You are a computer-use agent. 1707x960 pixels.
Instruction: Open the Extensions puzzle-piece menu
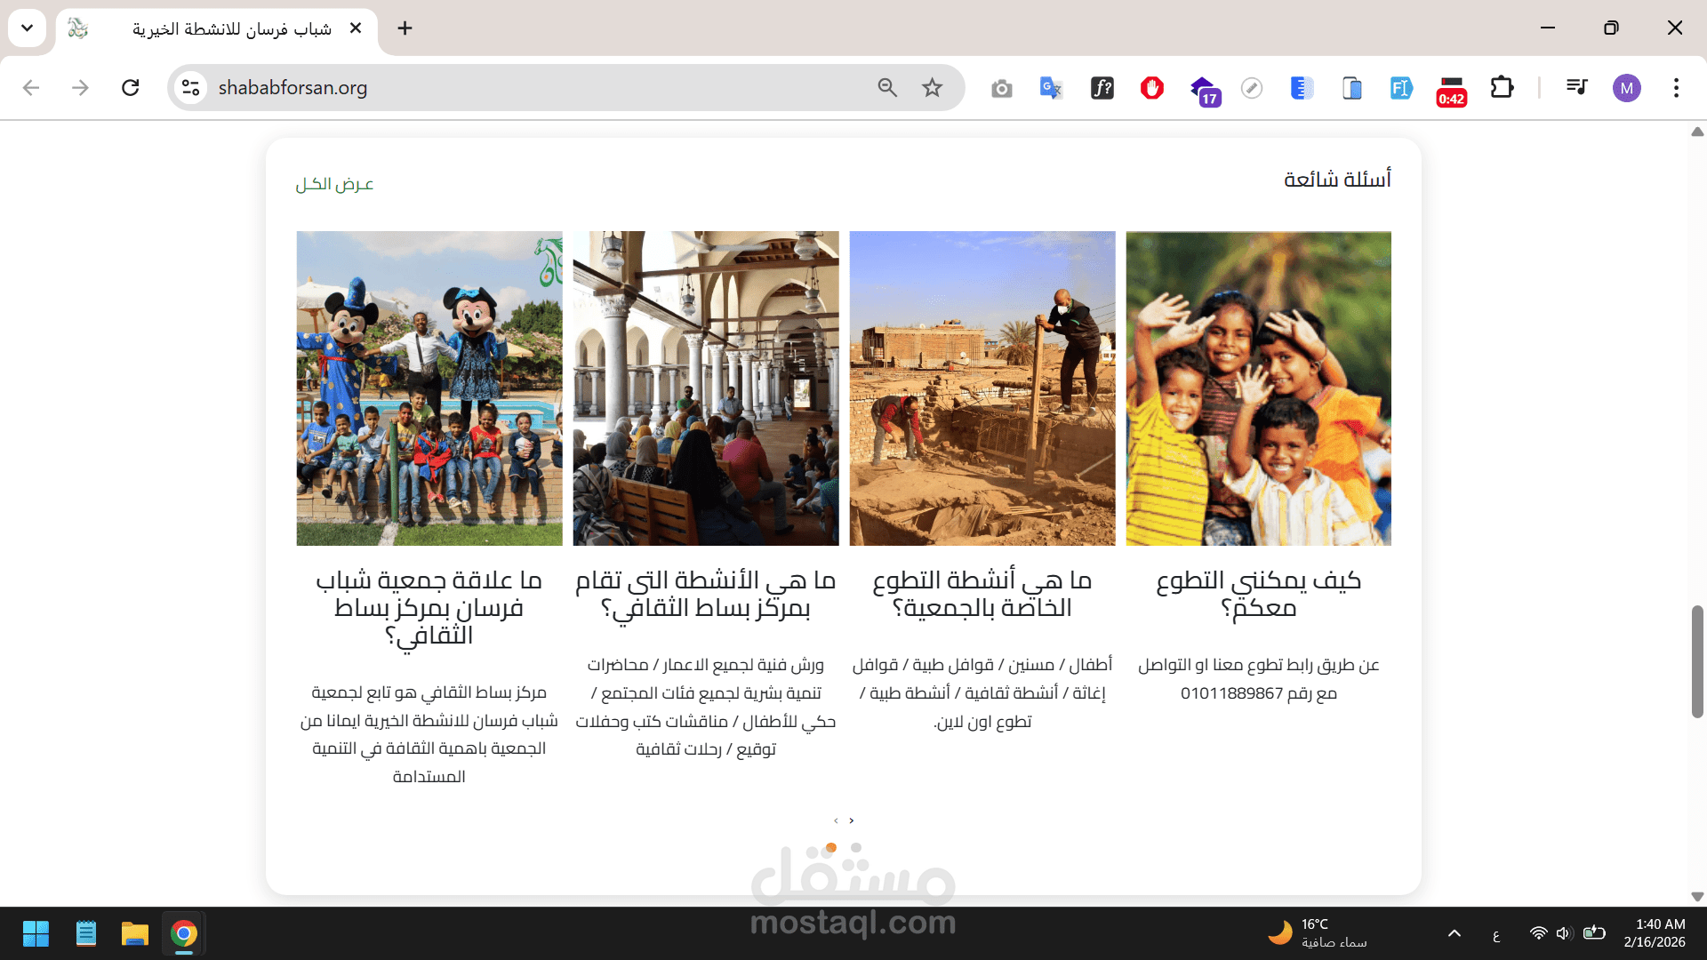click(1502, 88)
